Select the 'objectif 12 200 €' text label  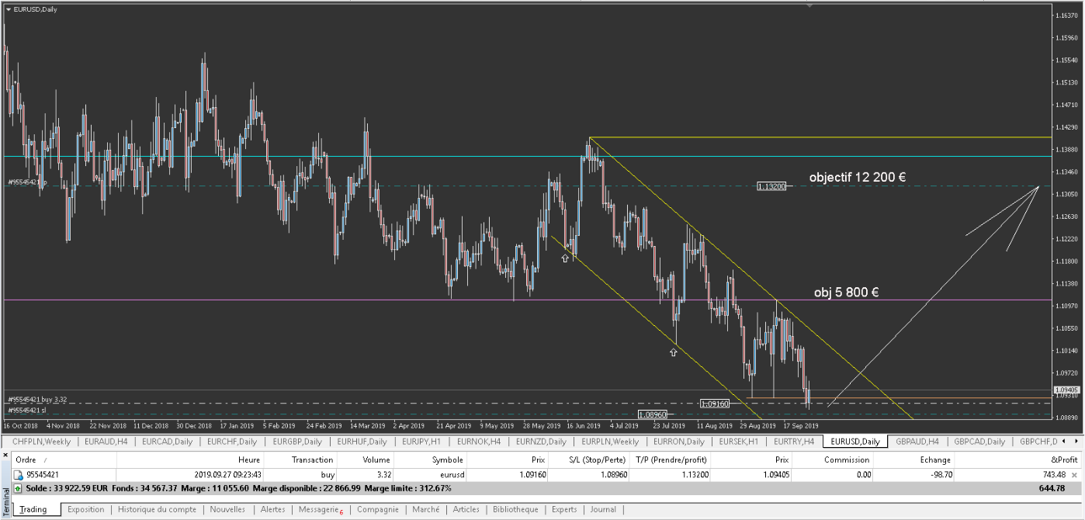pyautogui.click(x=857, y=177)
